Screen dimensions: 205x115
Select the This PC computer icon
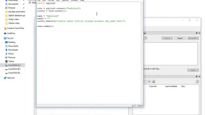coord(5,38)
